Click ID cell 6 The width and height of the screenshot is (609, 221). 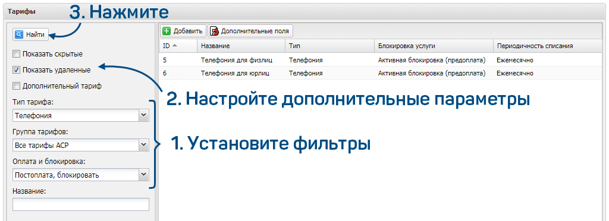click(165, 73)
